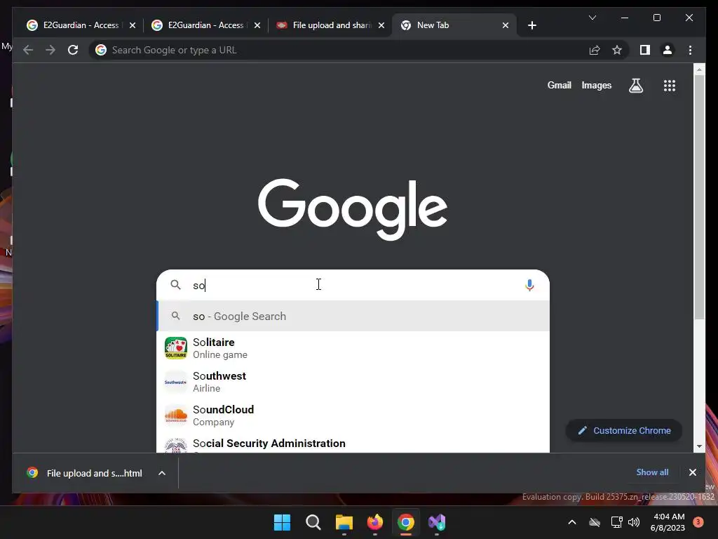This screenshot has width=718, height=539.
Task: Click the browser Forward arrow
Action: [50, 50]
